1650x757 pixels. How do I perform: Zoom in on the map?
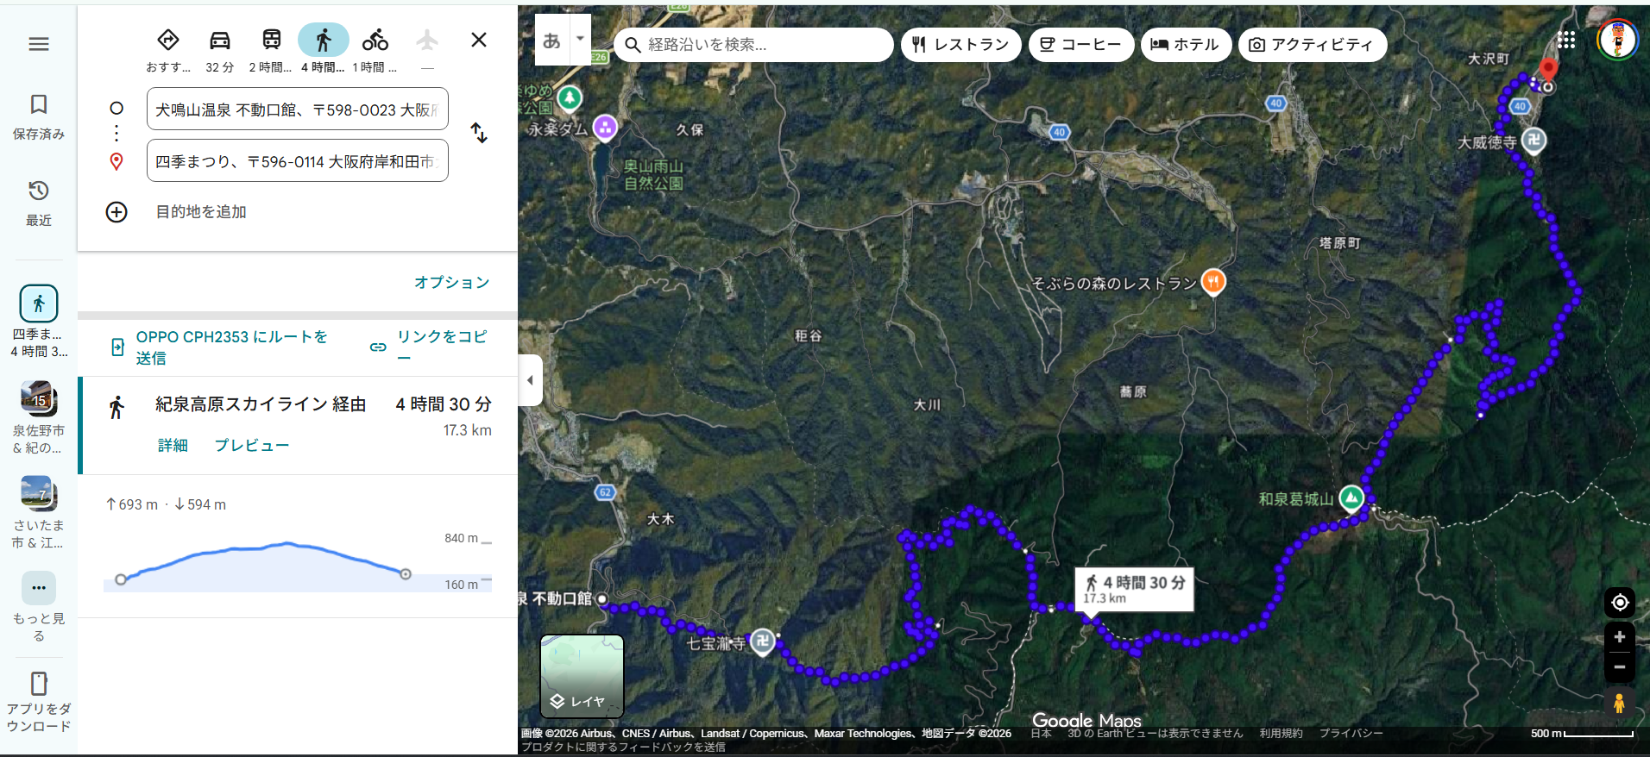coord(1619,637)
